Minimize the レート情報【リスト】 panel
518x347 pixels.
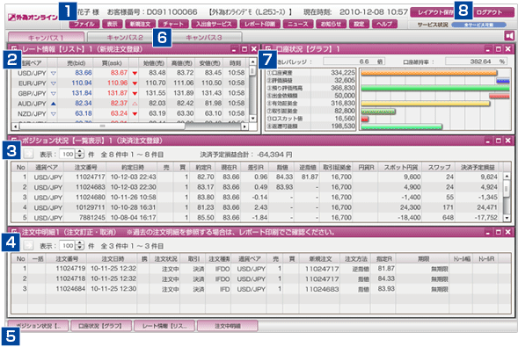tap(234, 49)
